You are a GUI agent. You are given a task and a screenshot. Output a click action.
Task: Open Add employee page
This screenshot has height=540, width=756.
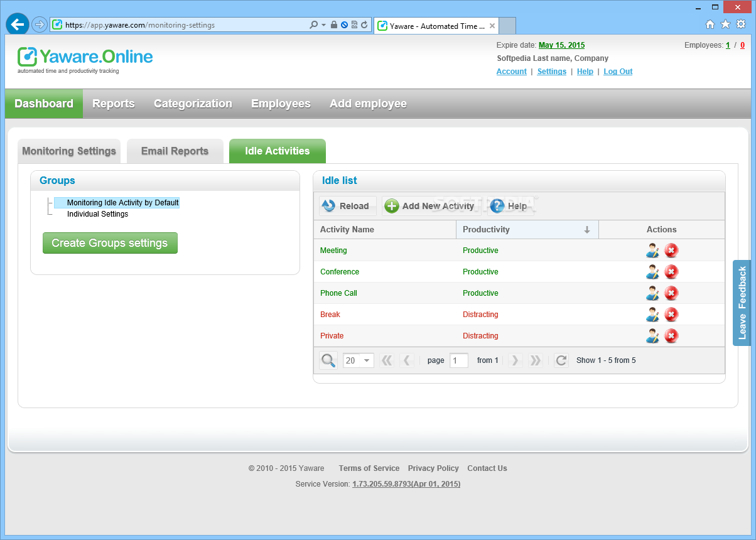[368, 104]
